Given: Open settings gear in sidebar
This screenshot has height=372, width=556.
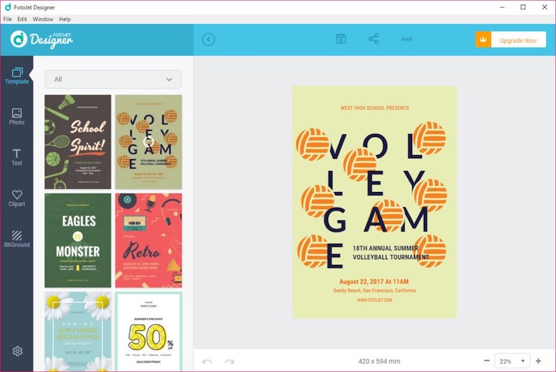Looking at the screenshot, I should click(x=17, y=351).
